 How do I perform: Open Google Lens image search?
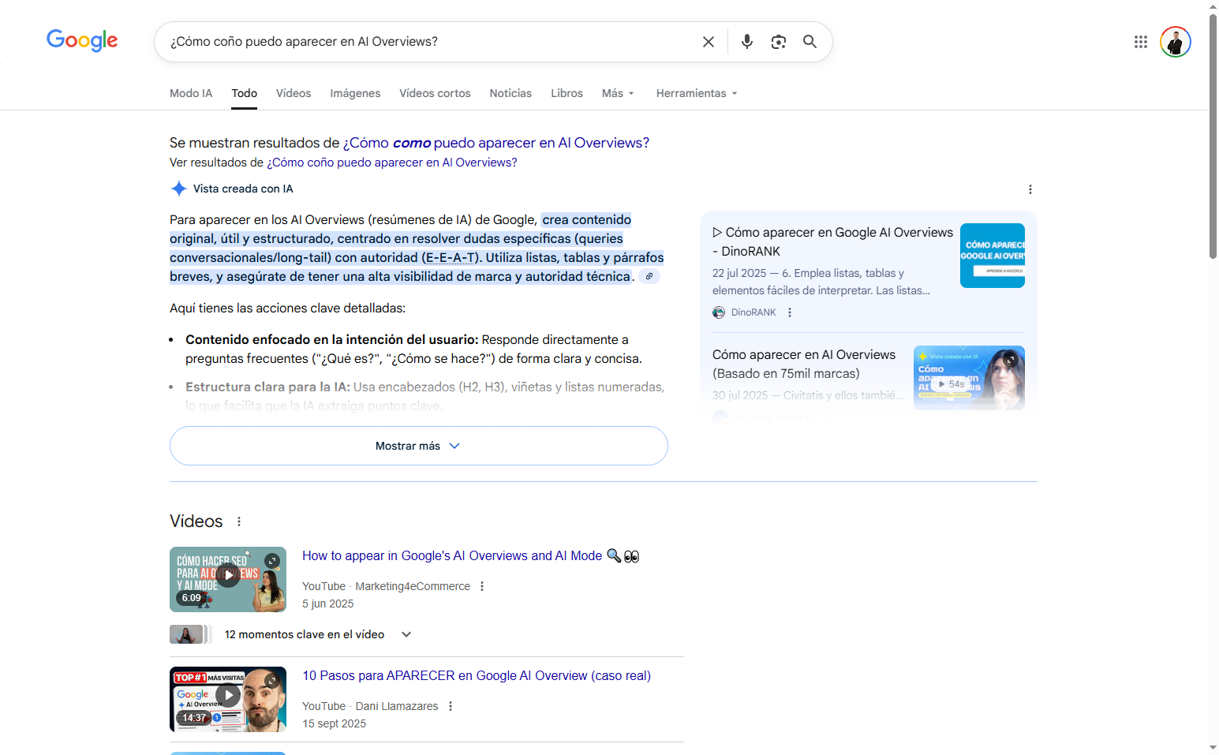(x=778, y=42)
